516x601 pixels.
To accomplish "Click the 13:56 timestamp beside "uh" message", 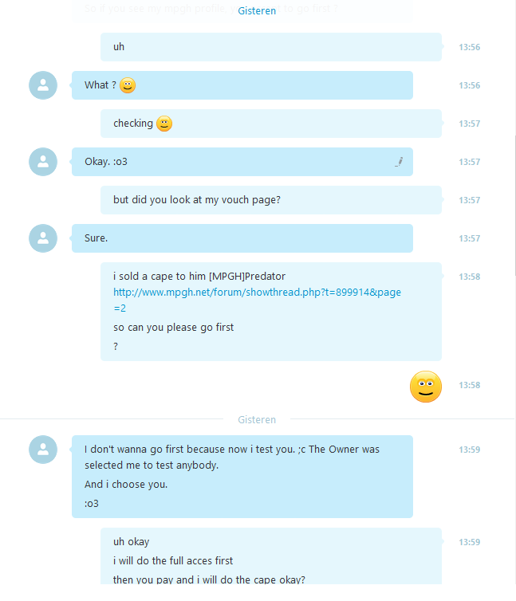I will (x=469, y=47).
